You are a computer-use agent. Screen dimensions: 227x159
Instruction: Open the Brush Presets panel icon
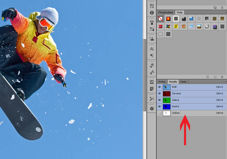coord(152,22)
